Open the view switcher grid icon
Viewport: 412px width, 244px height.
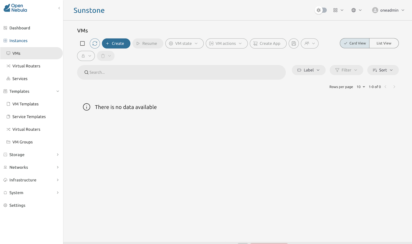[336, 10]
